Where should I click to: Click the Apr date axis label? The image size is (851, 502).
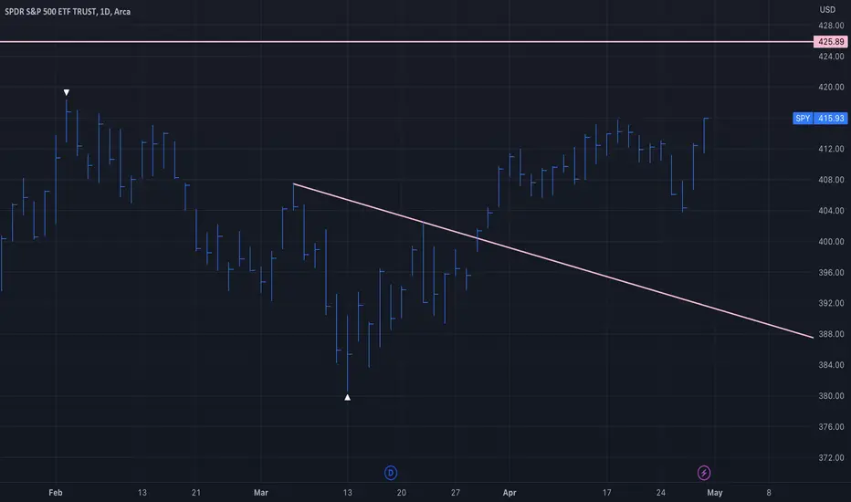(510, 493)
